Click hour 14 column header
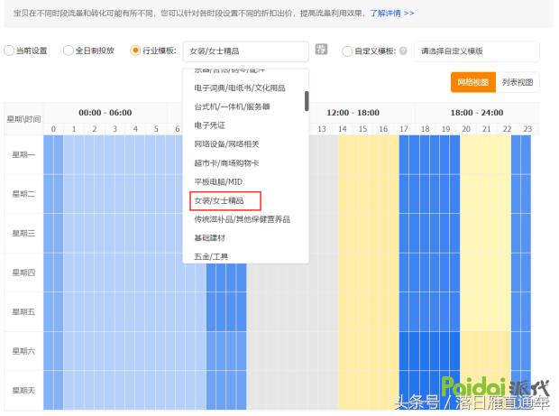The height and width of the screenshot is (416, 559). (343, 129)
